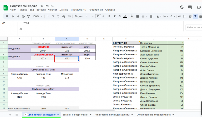Screen dimensions: 202x118
Task: Open the fill color picker
Action: (132, 16)
